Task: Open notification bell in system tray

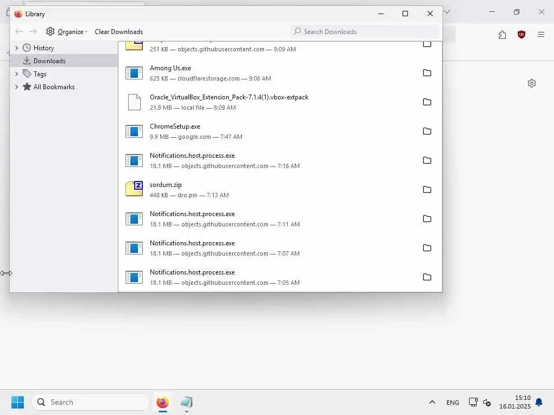Action: pyautogui.click(x=539, y=402)
